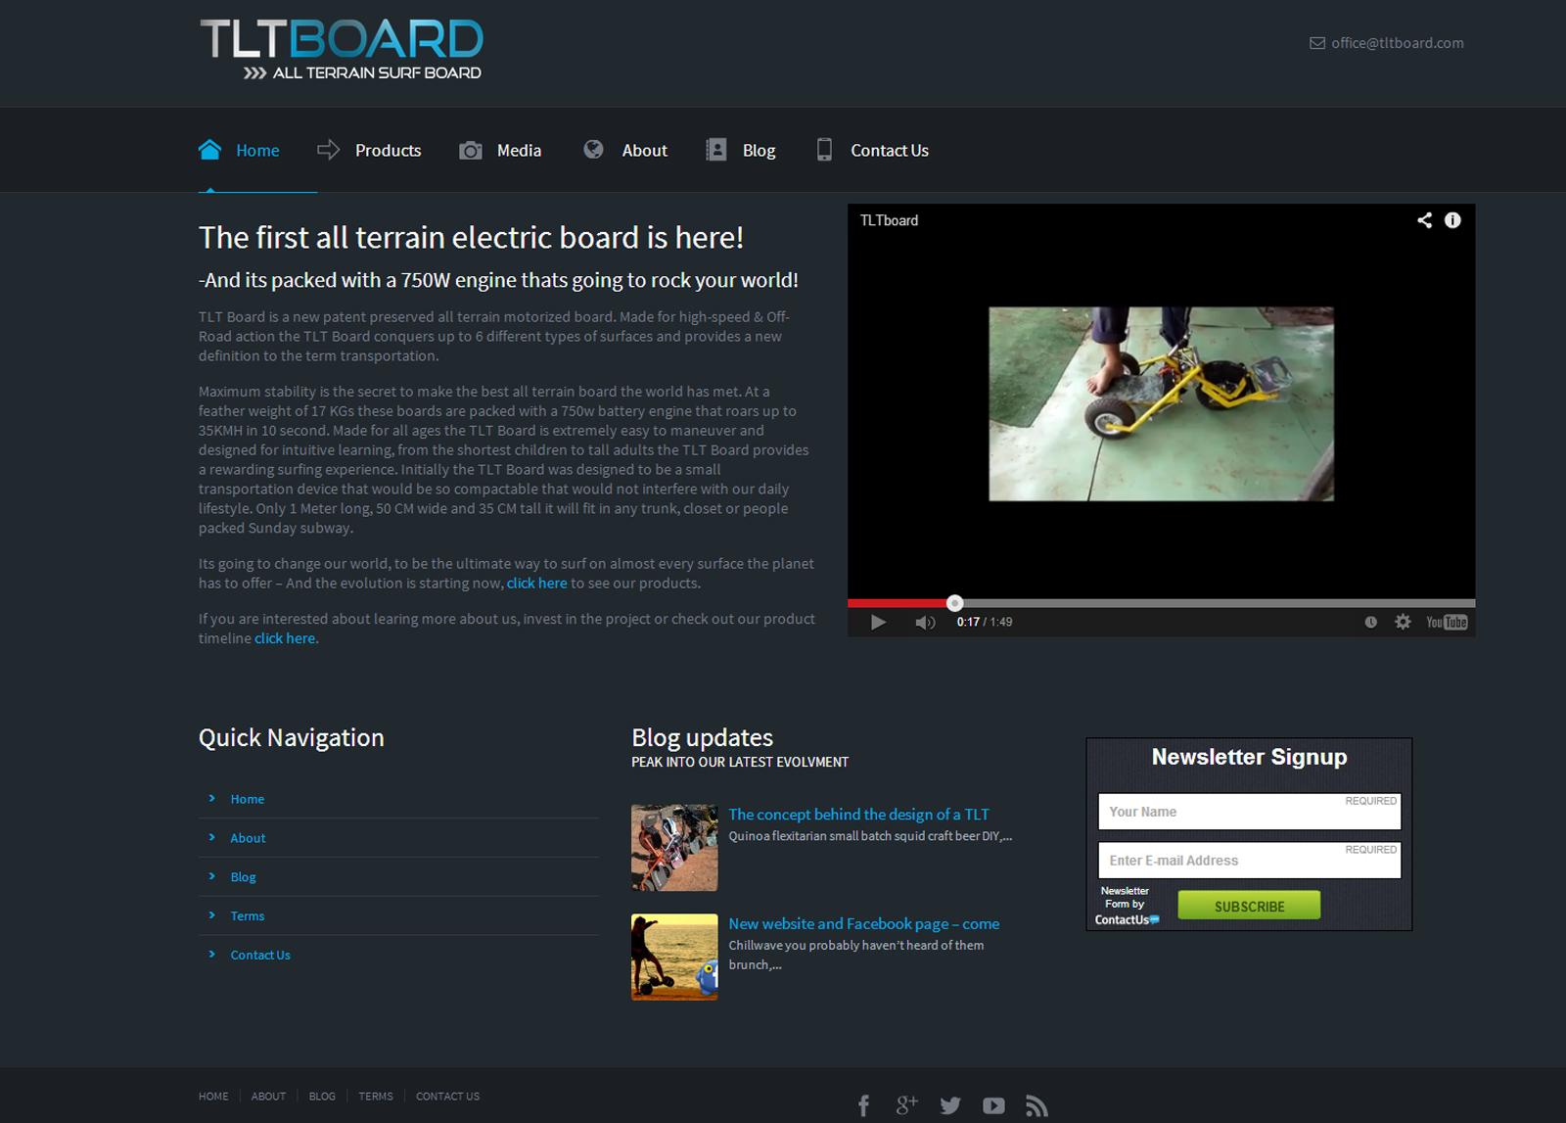Viewport: 1566px width, 1123px height.
Task: Mute the video volume
Action: tap(925, 623)
